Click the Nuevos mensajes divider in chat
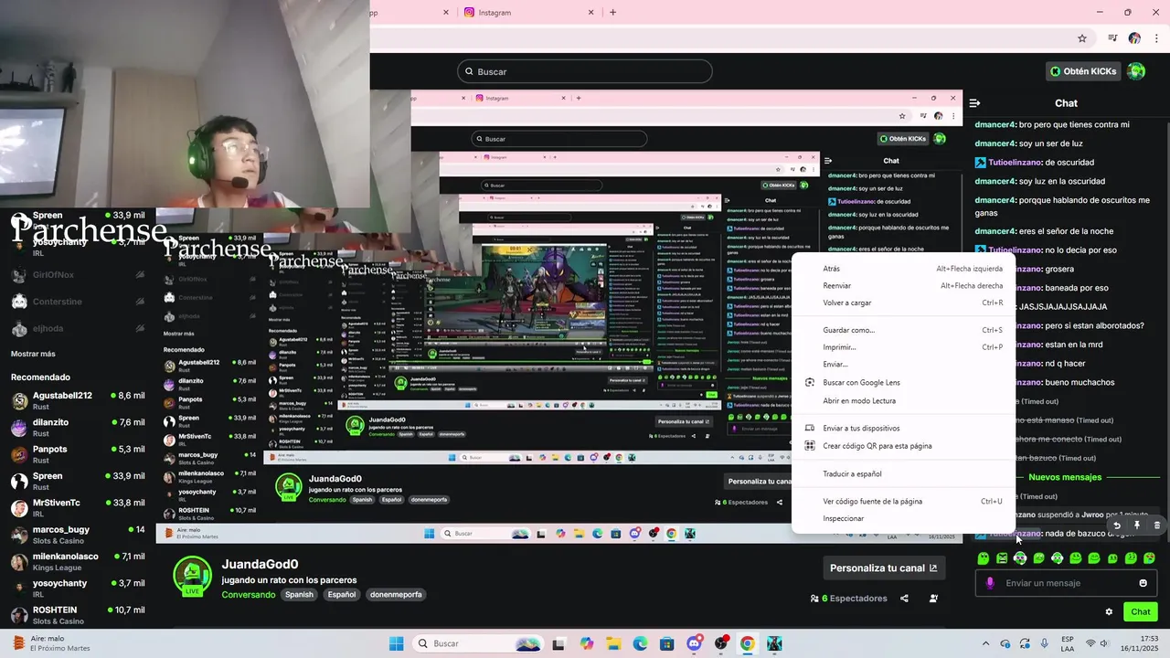Image resolution: width=1170 pixels, height=658 pixels. (1065, 477)
